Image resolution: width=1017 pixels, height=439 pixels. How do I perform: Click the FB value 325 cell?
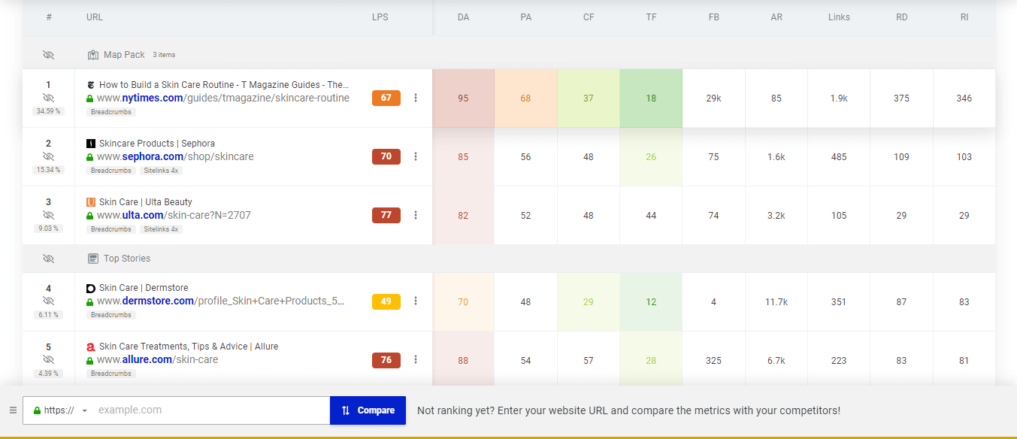coord(713,361)
